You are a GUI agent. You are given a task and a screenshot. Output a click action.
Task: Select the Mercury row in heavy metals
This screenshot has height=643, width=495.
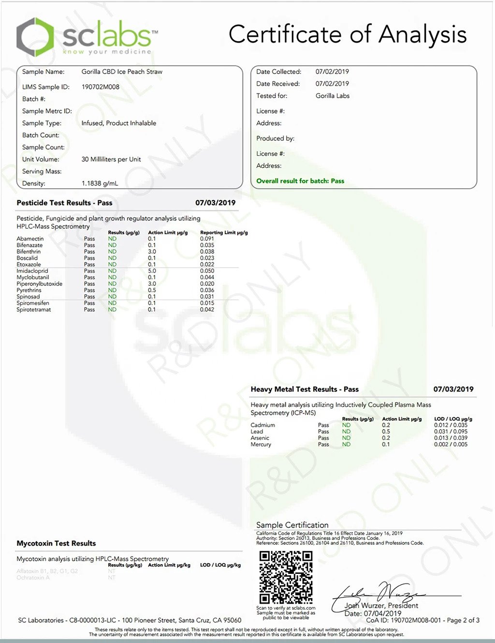tap(261, 445)
